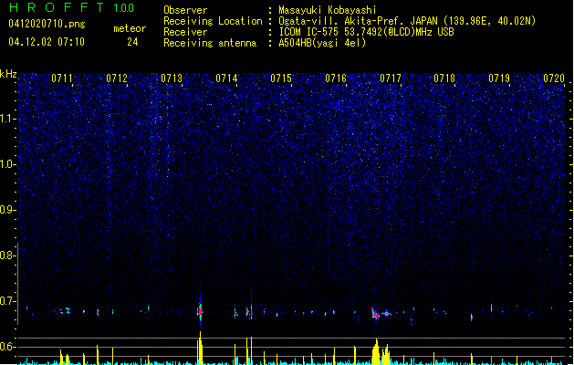Click the Observer label
This screenshot has width=574, height=365.
tap(185, 10)
